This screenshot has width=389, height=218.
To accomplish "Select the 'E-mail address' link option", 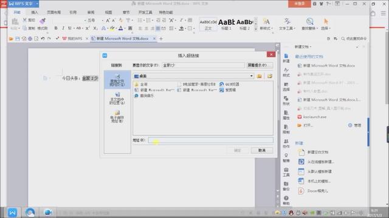I will coord(117,117).
